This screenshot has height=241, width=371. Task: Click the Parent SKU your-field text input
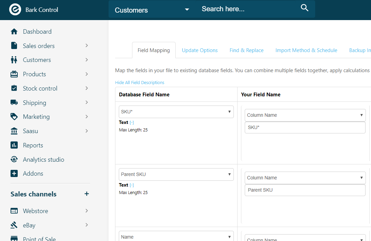coord(305,190)
